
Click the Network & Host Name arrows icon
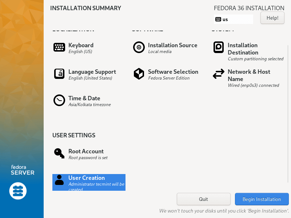click(219, 74)
